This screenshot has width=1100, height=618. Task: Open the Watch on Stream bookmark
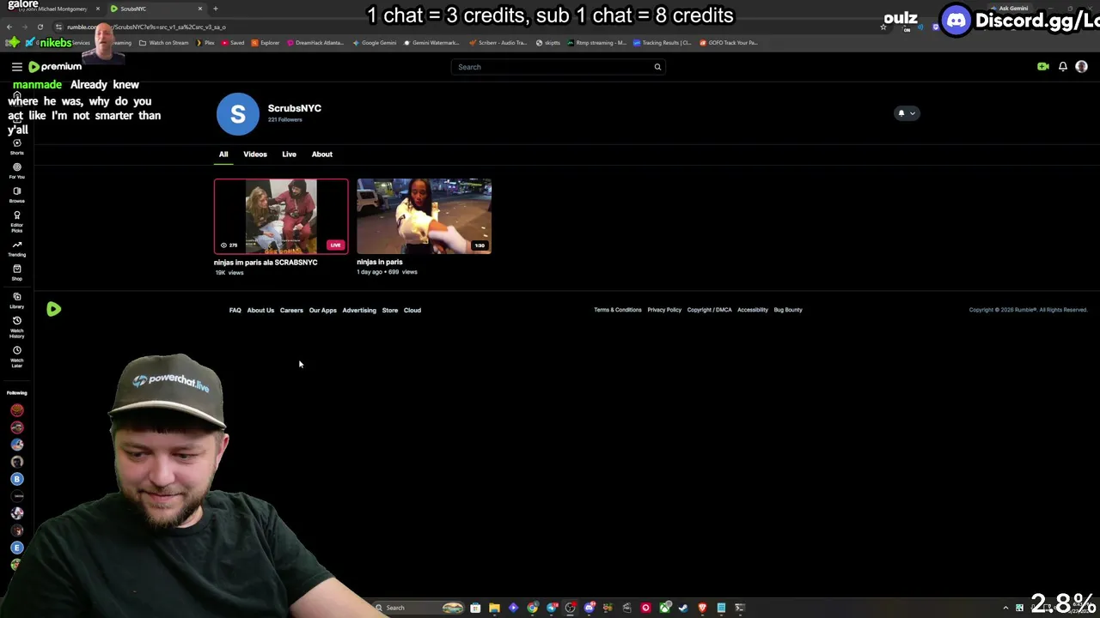[164, 42]
